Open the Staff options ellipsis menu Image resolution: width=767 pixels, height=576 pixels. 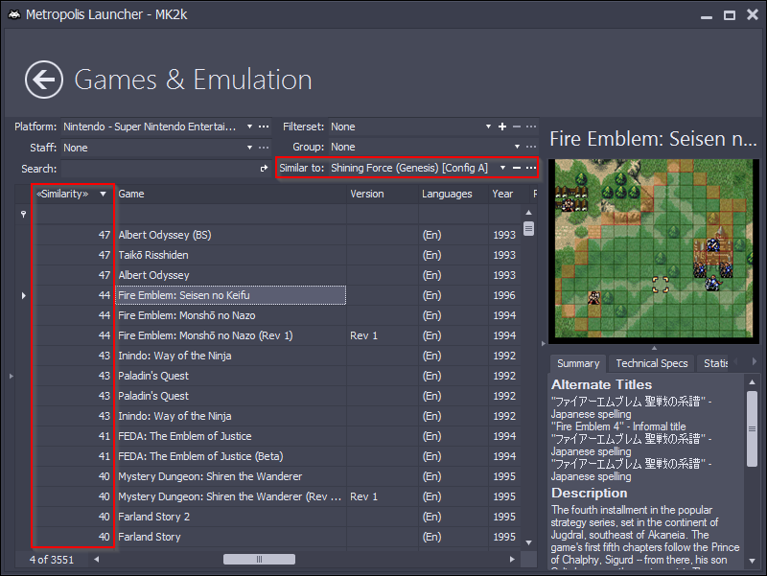[264, 148]
